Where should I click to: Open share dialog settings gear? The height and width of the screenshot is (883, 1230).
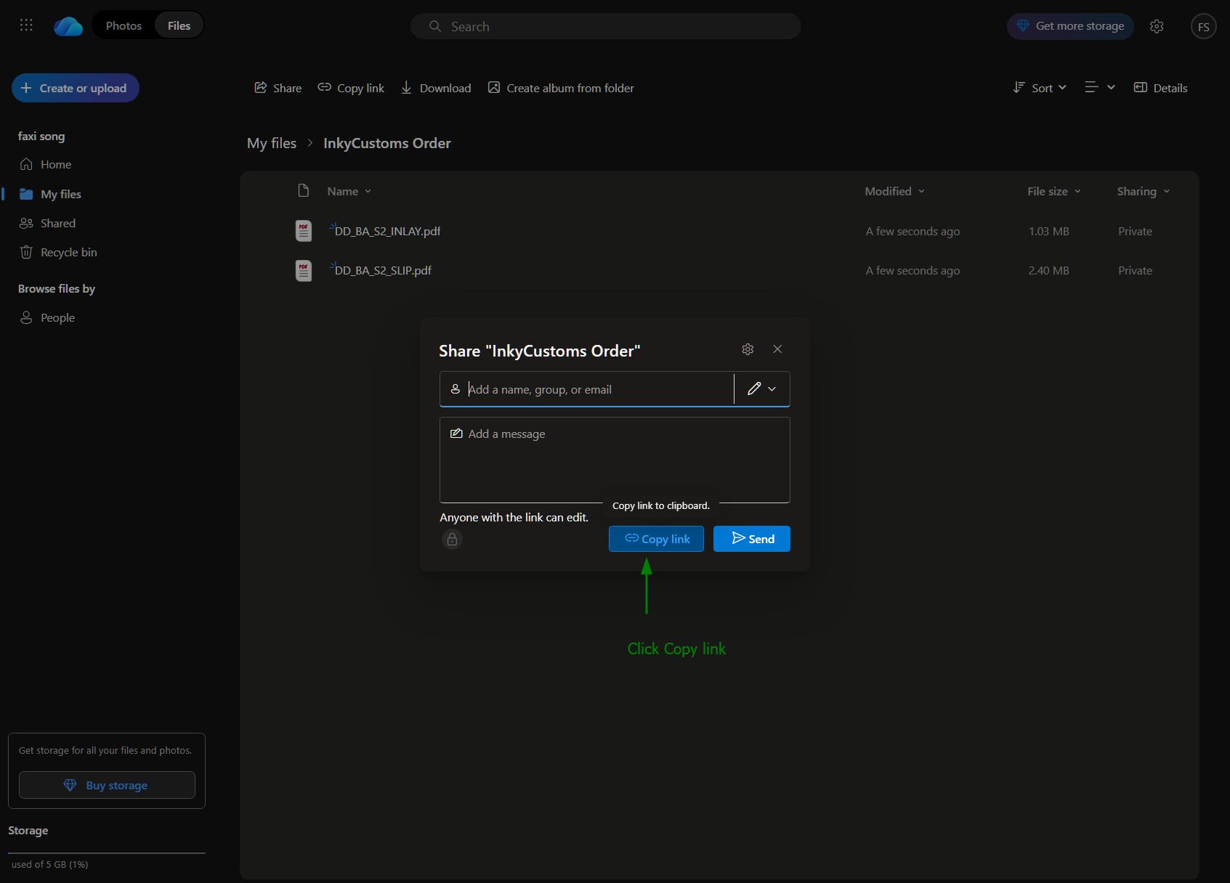[x=748, y=349]
